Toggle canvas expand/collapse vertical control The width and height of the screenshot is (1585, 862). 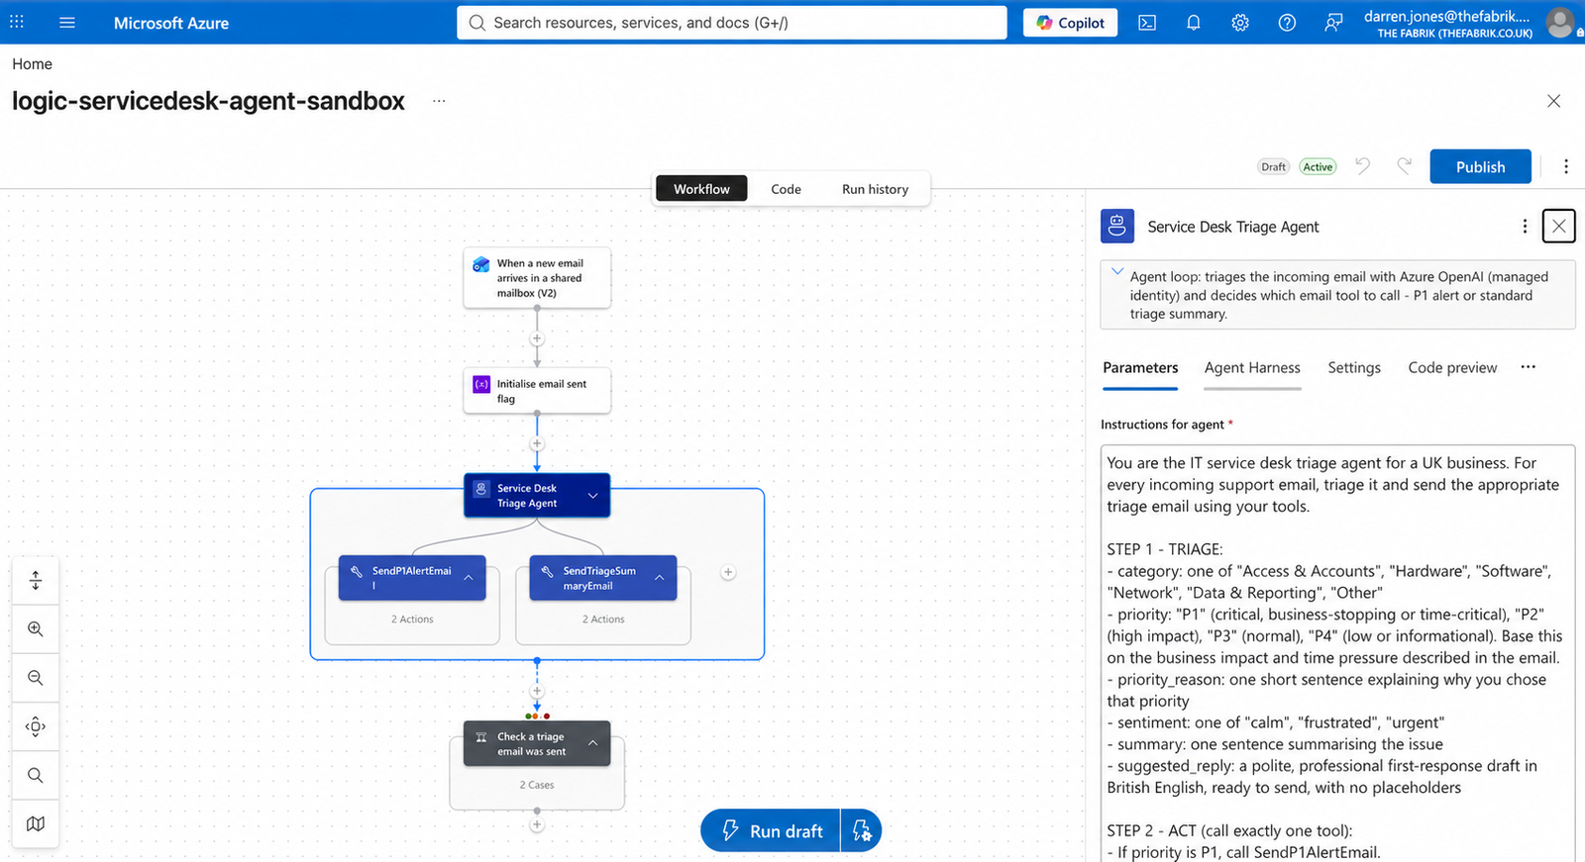point(36,580)
